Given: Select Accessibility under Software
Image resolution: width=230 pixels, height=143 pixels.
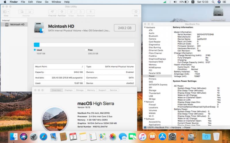Looking at the screenshot, I should [155, 122].
